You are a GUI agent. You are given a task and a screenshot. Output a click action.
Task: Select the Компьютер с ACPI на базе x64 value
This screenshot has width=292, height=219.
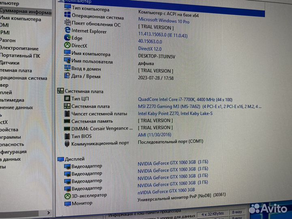(168, 14)
